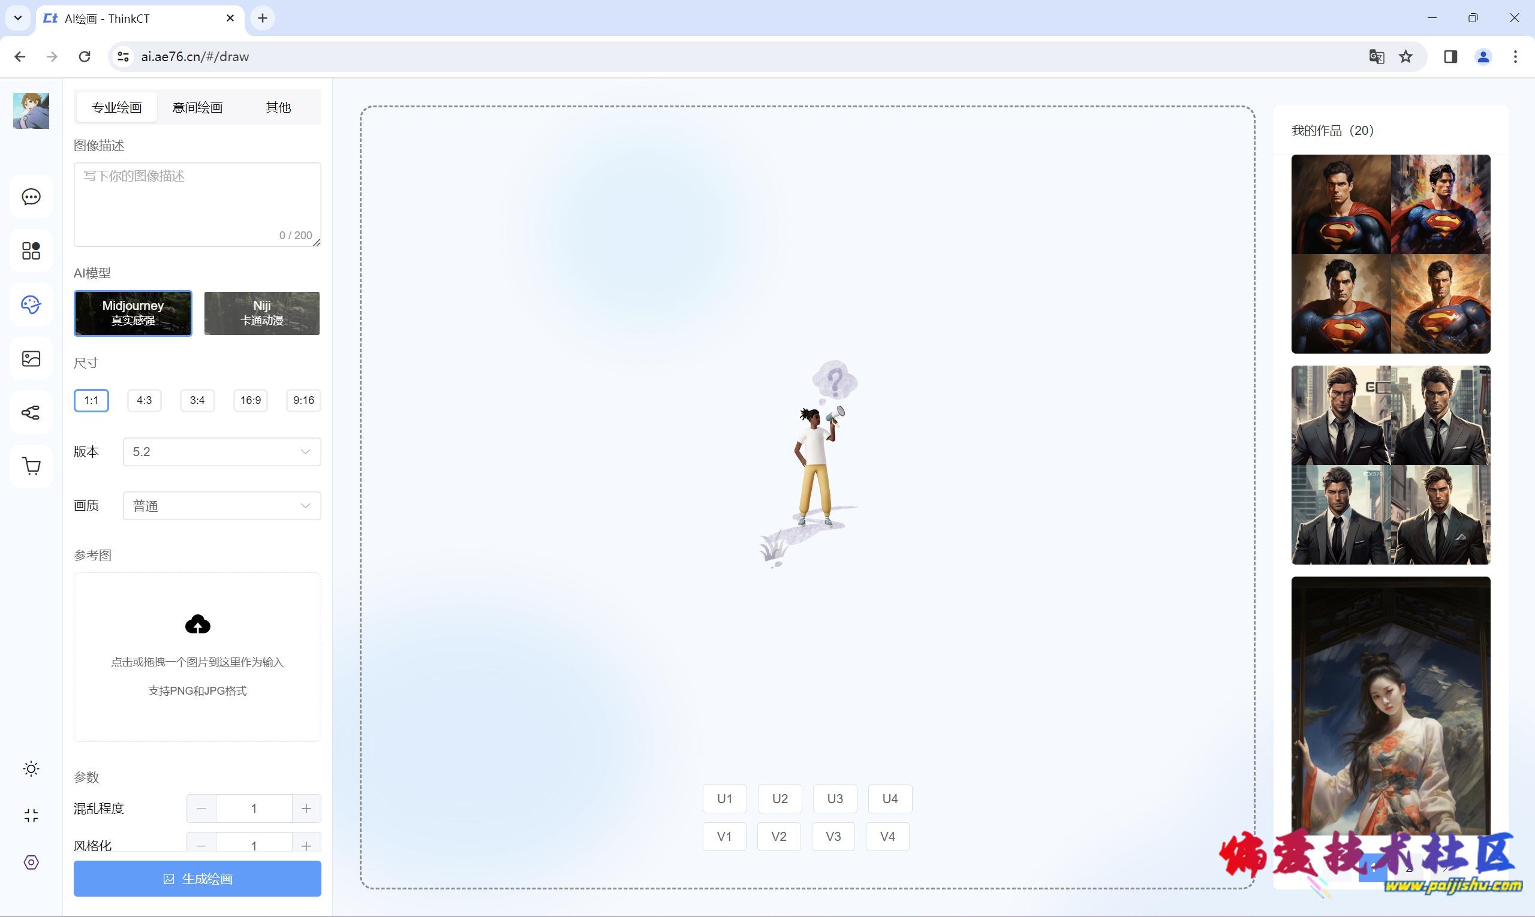Open the apps grid sidebar icon
The image size is (1535, 917).
[31, 251]
